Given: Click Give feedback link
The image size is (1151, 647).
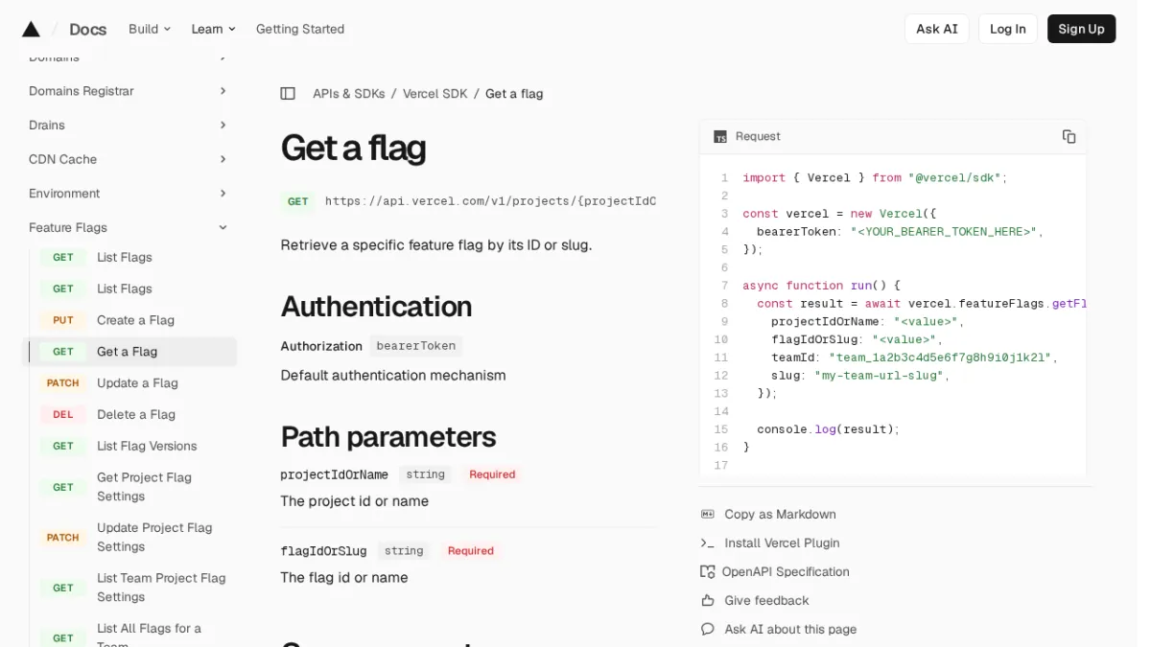Looking at the screenshot, I should click(x=766, y=600).
